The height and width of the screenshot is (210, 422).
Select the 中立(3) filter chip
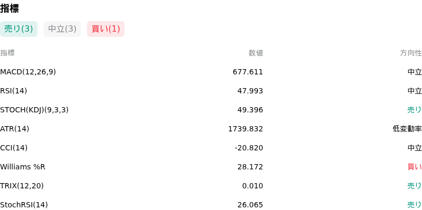click(x=62, y=29)
